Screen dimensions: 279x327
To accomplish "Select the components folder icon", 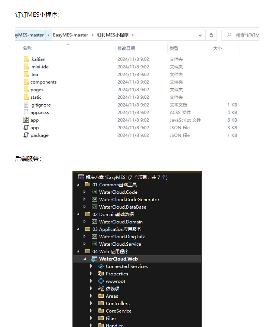I will point(26,82).
